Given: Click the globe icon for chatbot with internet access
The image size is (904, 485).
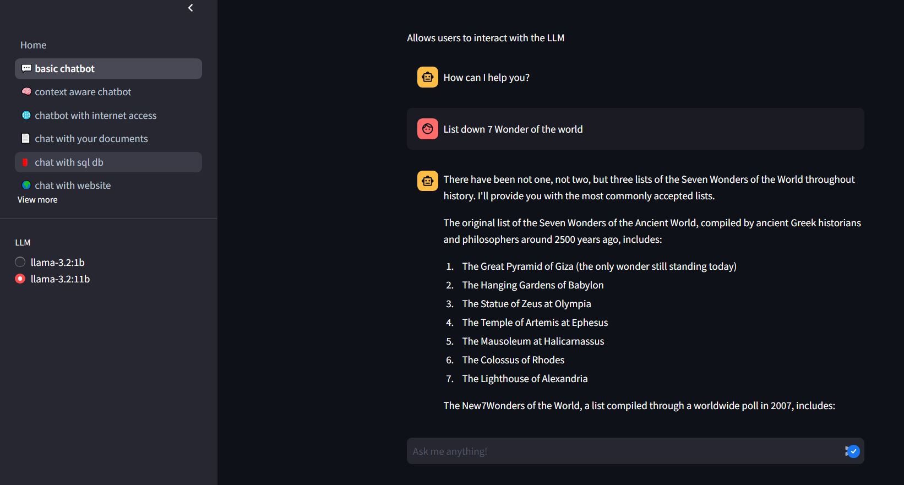Looking at the screenshot, I should tap(26, 116).
